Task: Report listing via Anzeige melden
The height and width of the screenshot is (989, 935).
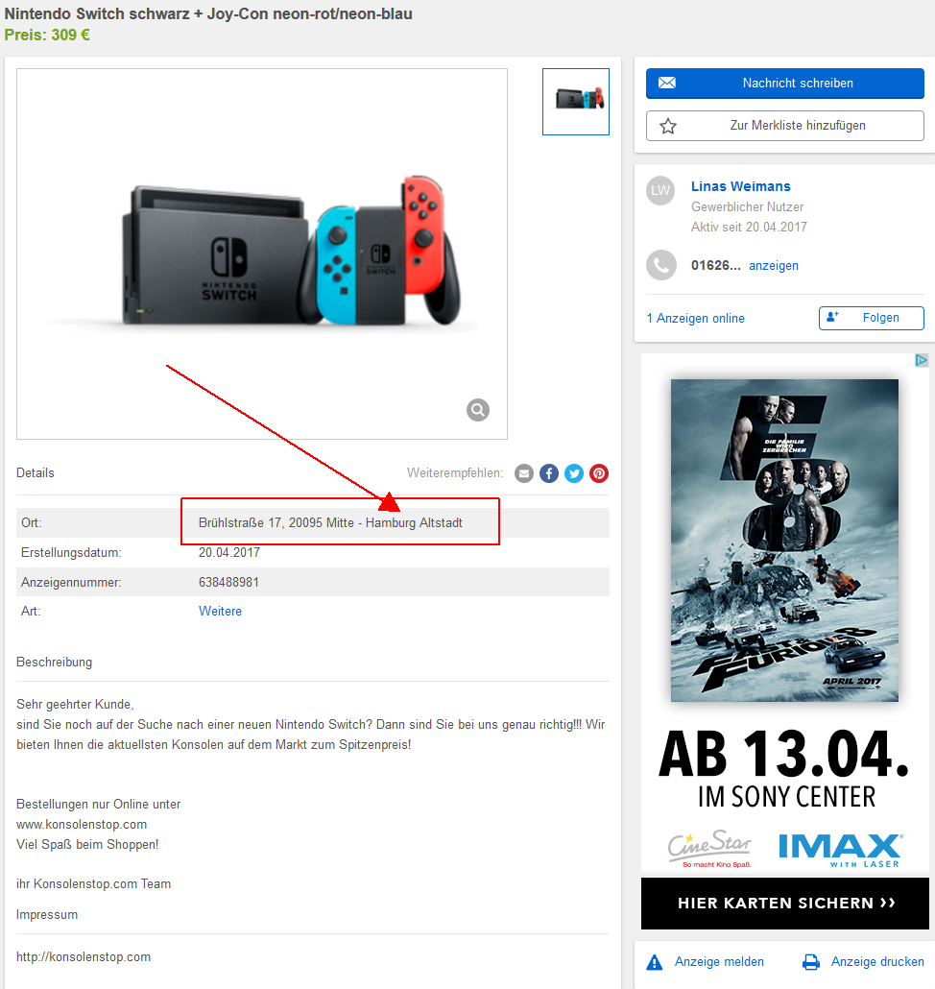Action: pyautogui.click(x=719, y=962)
